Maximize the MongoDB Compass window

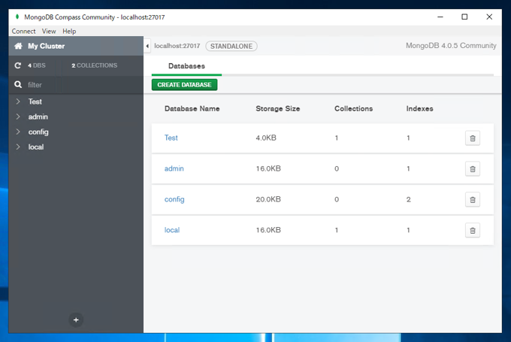[464, 17]
